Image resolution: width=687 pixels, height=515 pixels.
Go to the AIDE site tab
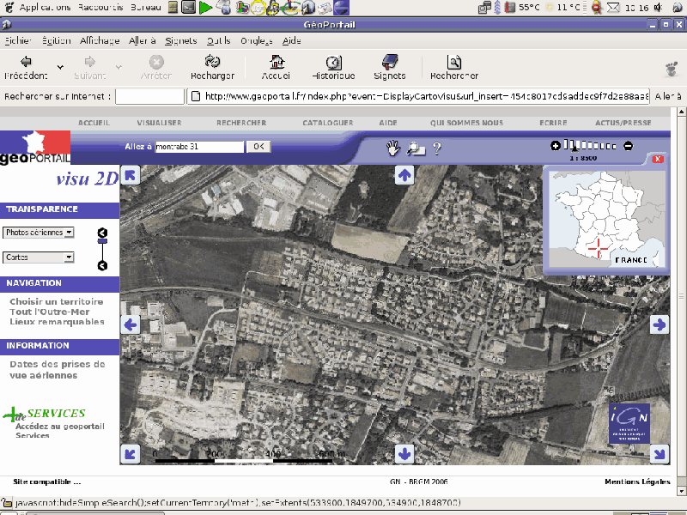tap(388, 123)
